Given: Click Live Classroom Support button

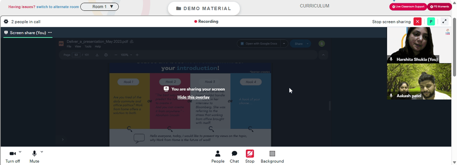Looking at the screenshot, I should pyautogui.click(x=408, y=7).
